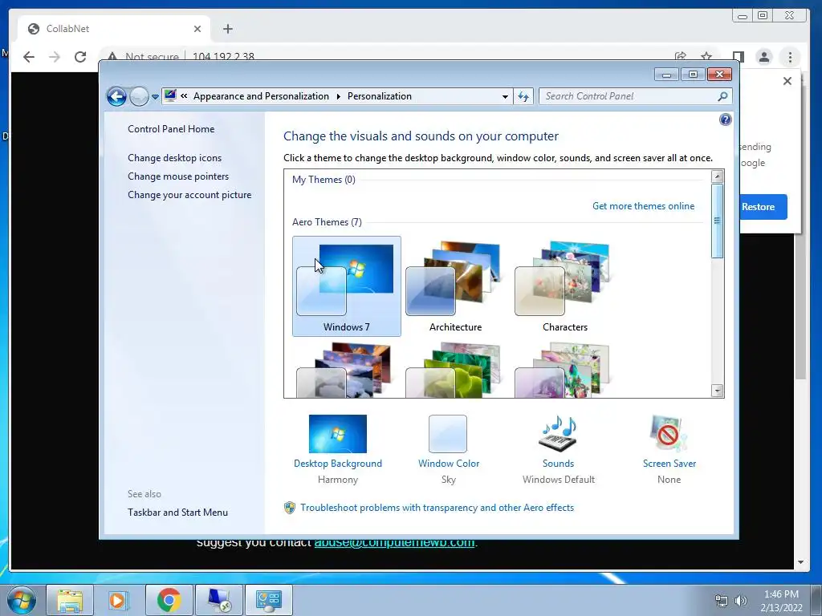Click Get more themes online
Screen dimensions: 822x616
pos(643,206)
